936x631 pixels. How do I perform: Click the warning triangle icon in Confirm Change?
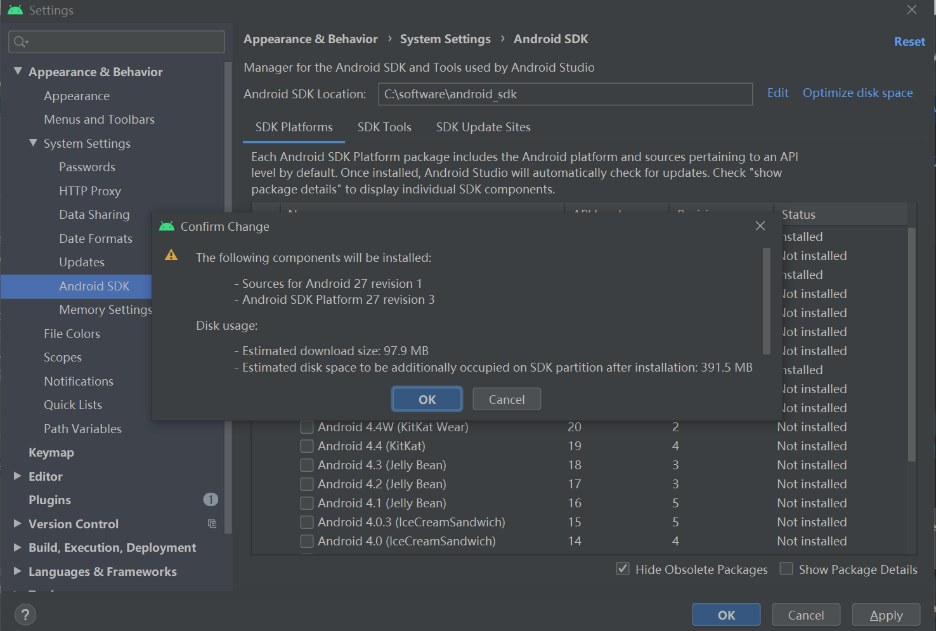pos(171,255)
